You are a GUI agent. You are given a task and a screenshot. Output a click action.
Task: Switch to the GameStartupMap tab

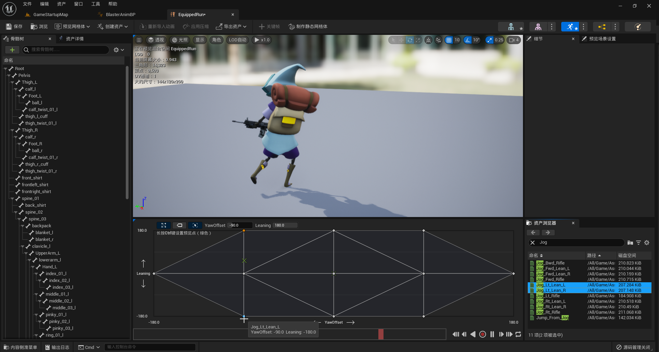click(x=50, y=15)
